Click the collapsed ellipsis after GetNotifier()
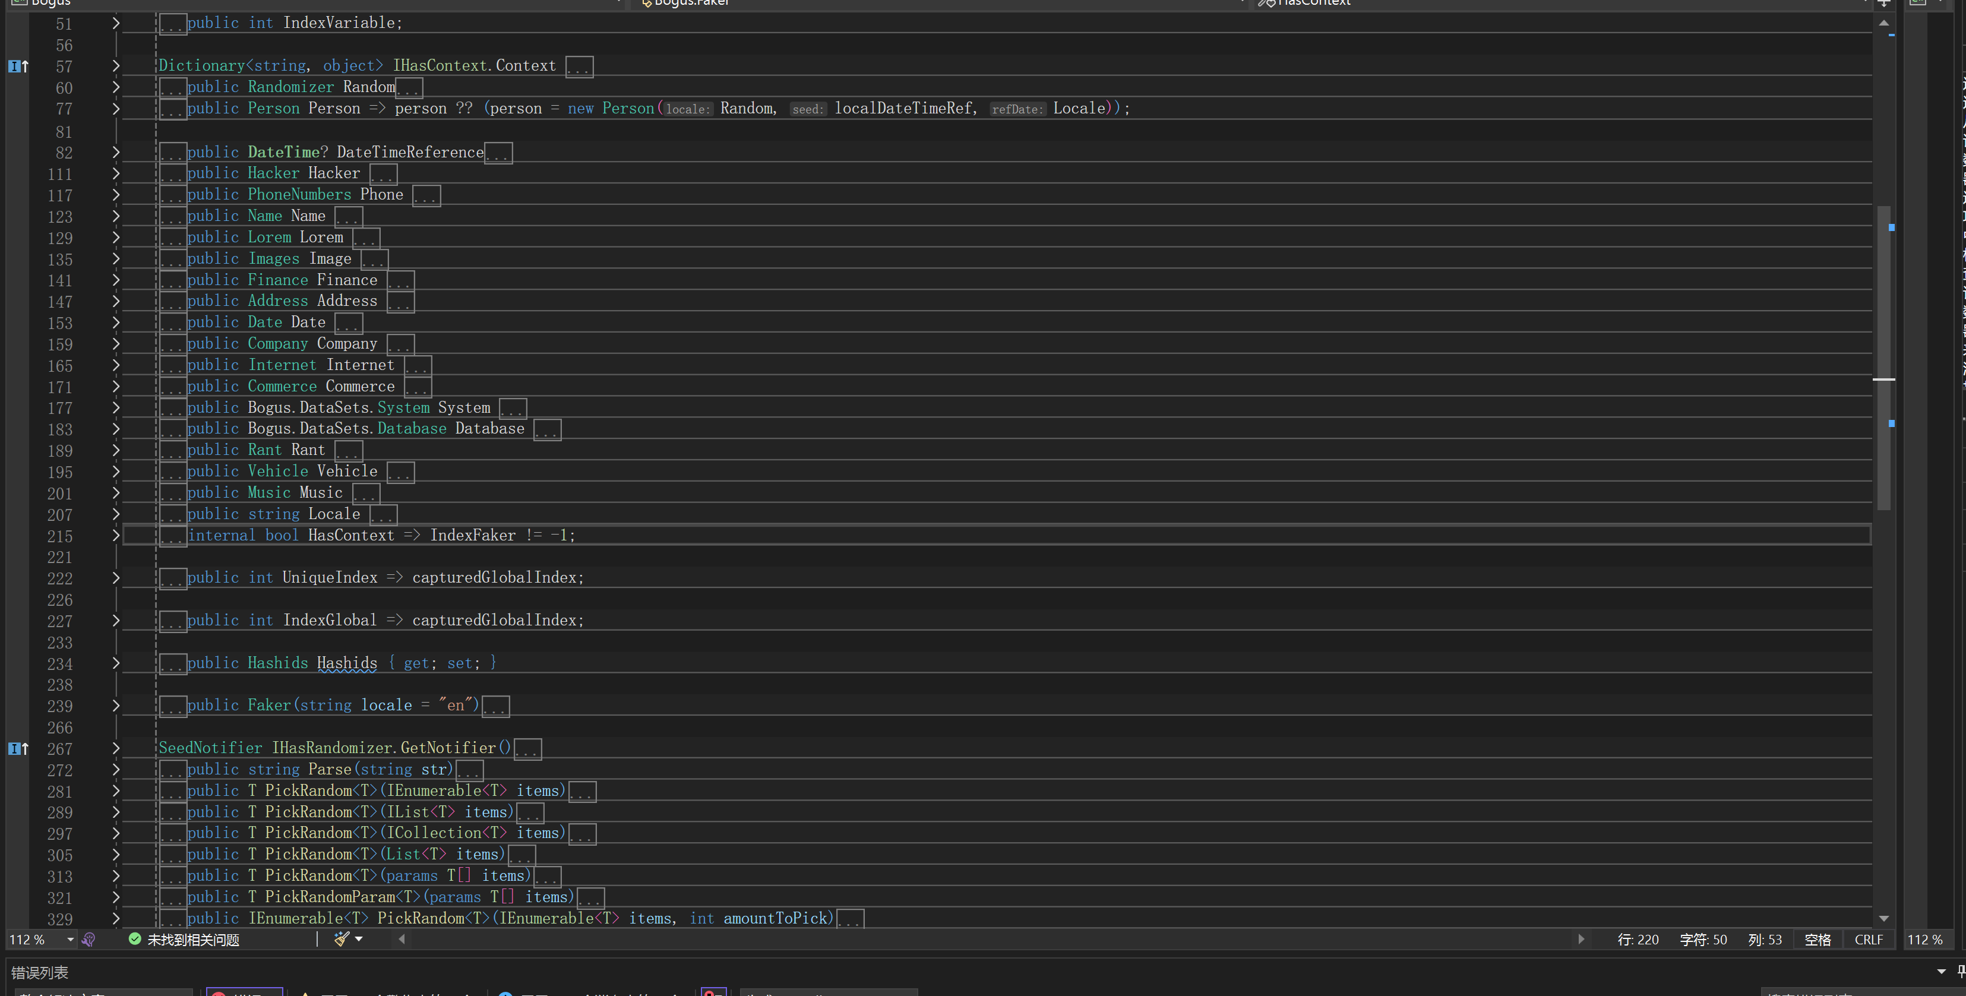This screenshot has height=996, width=1966. coord(528,749)
